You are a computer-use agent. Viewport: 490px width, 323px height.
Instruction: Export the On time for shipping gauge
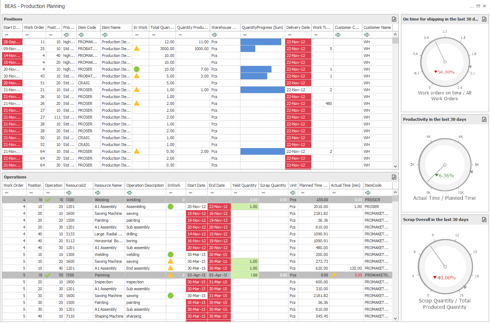tap(484, 19)
